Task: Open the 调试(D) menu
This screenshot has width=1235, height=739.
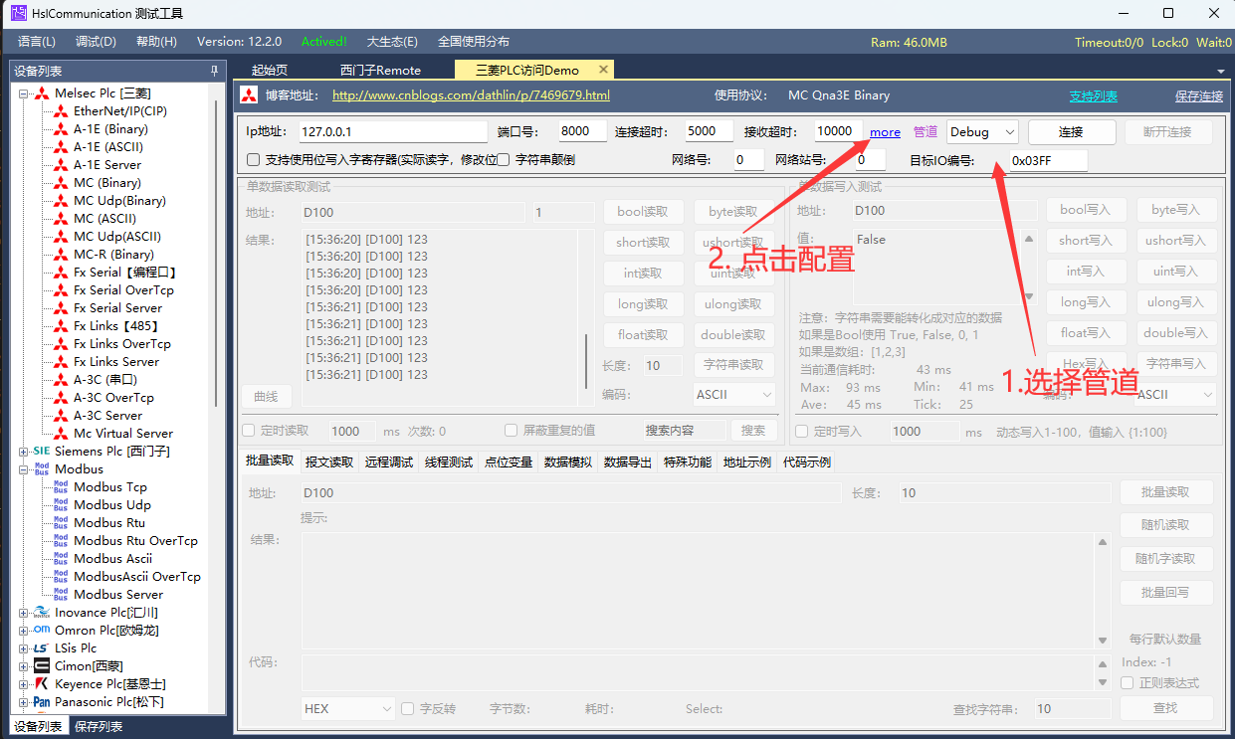Action: tap(96, 42)
